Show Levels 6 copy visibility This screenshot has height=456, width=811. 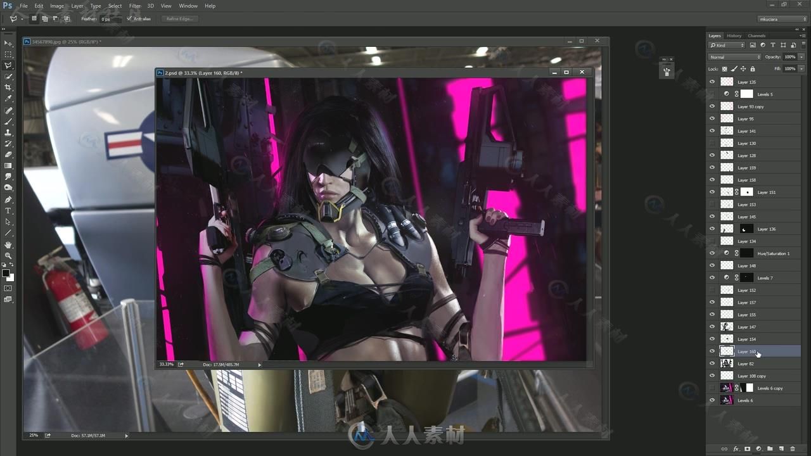pyautogui.click(x=712, y=388)
